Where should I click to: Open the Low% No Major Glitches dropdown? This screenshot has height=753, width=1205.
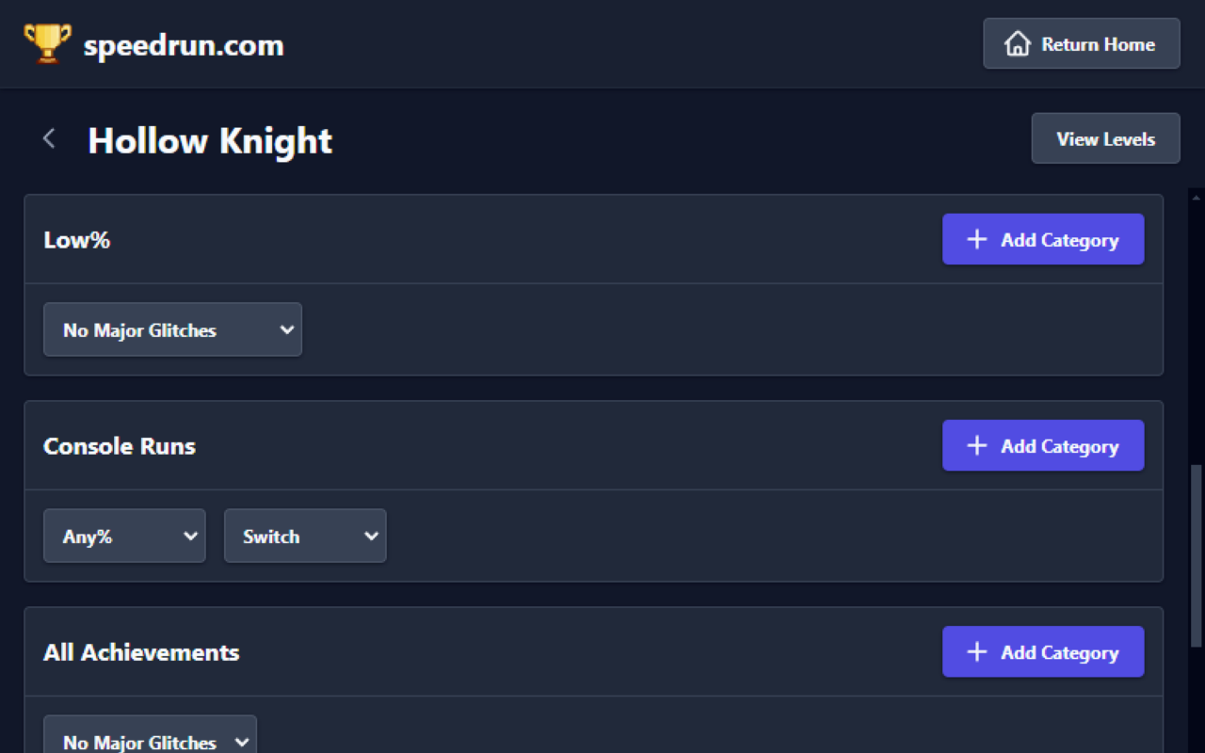click(x=172, y=329)
